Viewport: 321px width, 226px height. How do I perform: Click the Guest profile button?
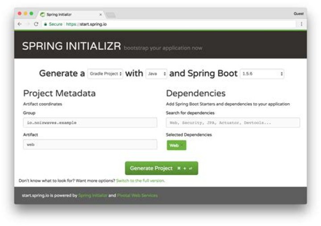click(x=298, y=13)
